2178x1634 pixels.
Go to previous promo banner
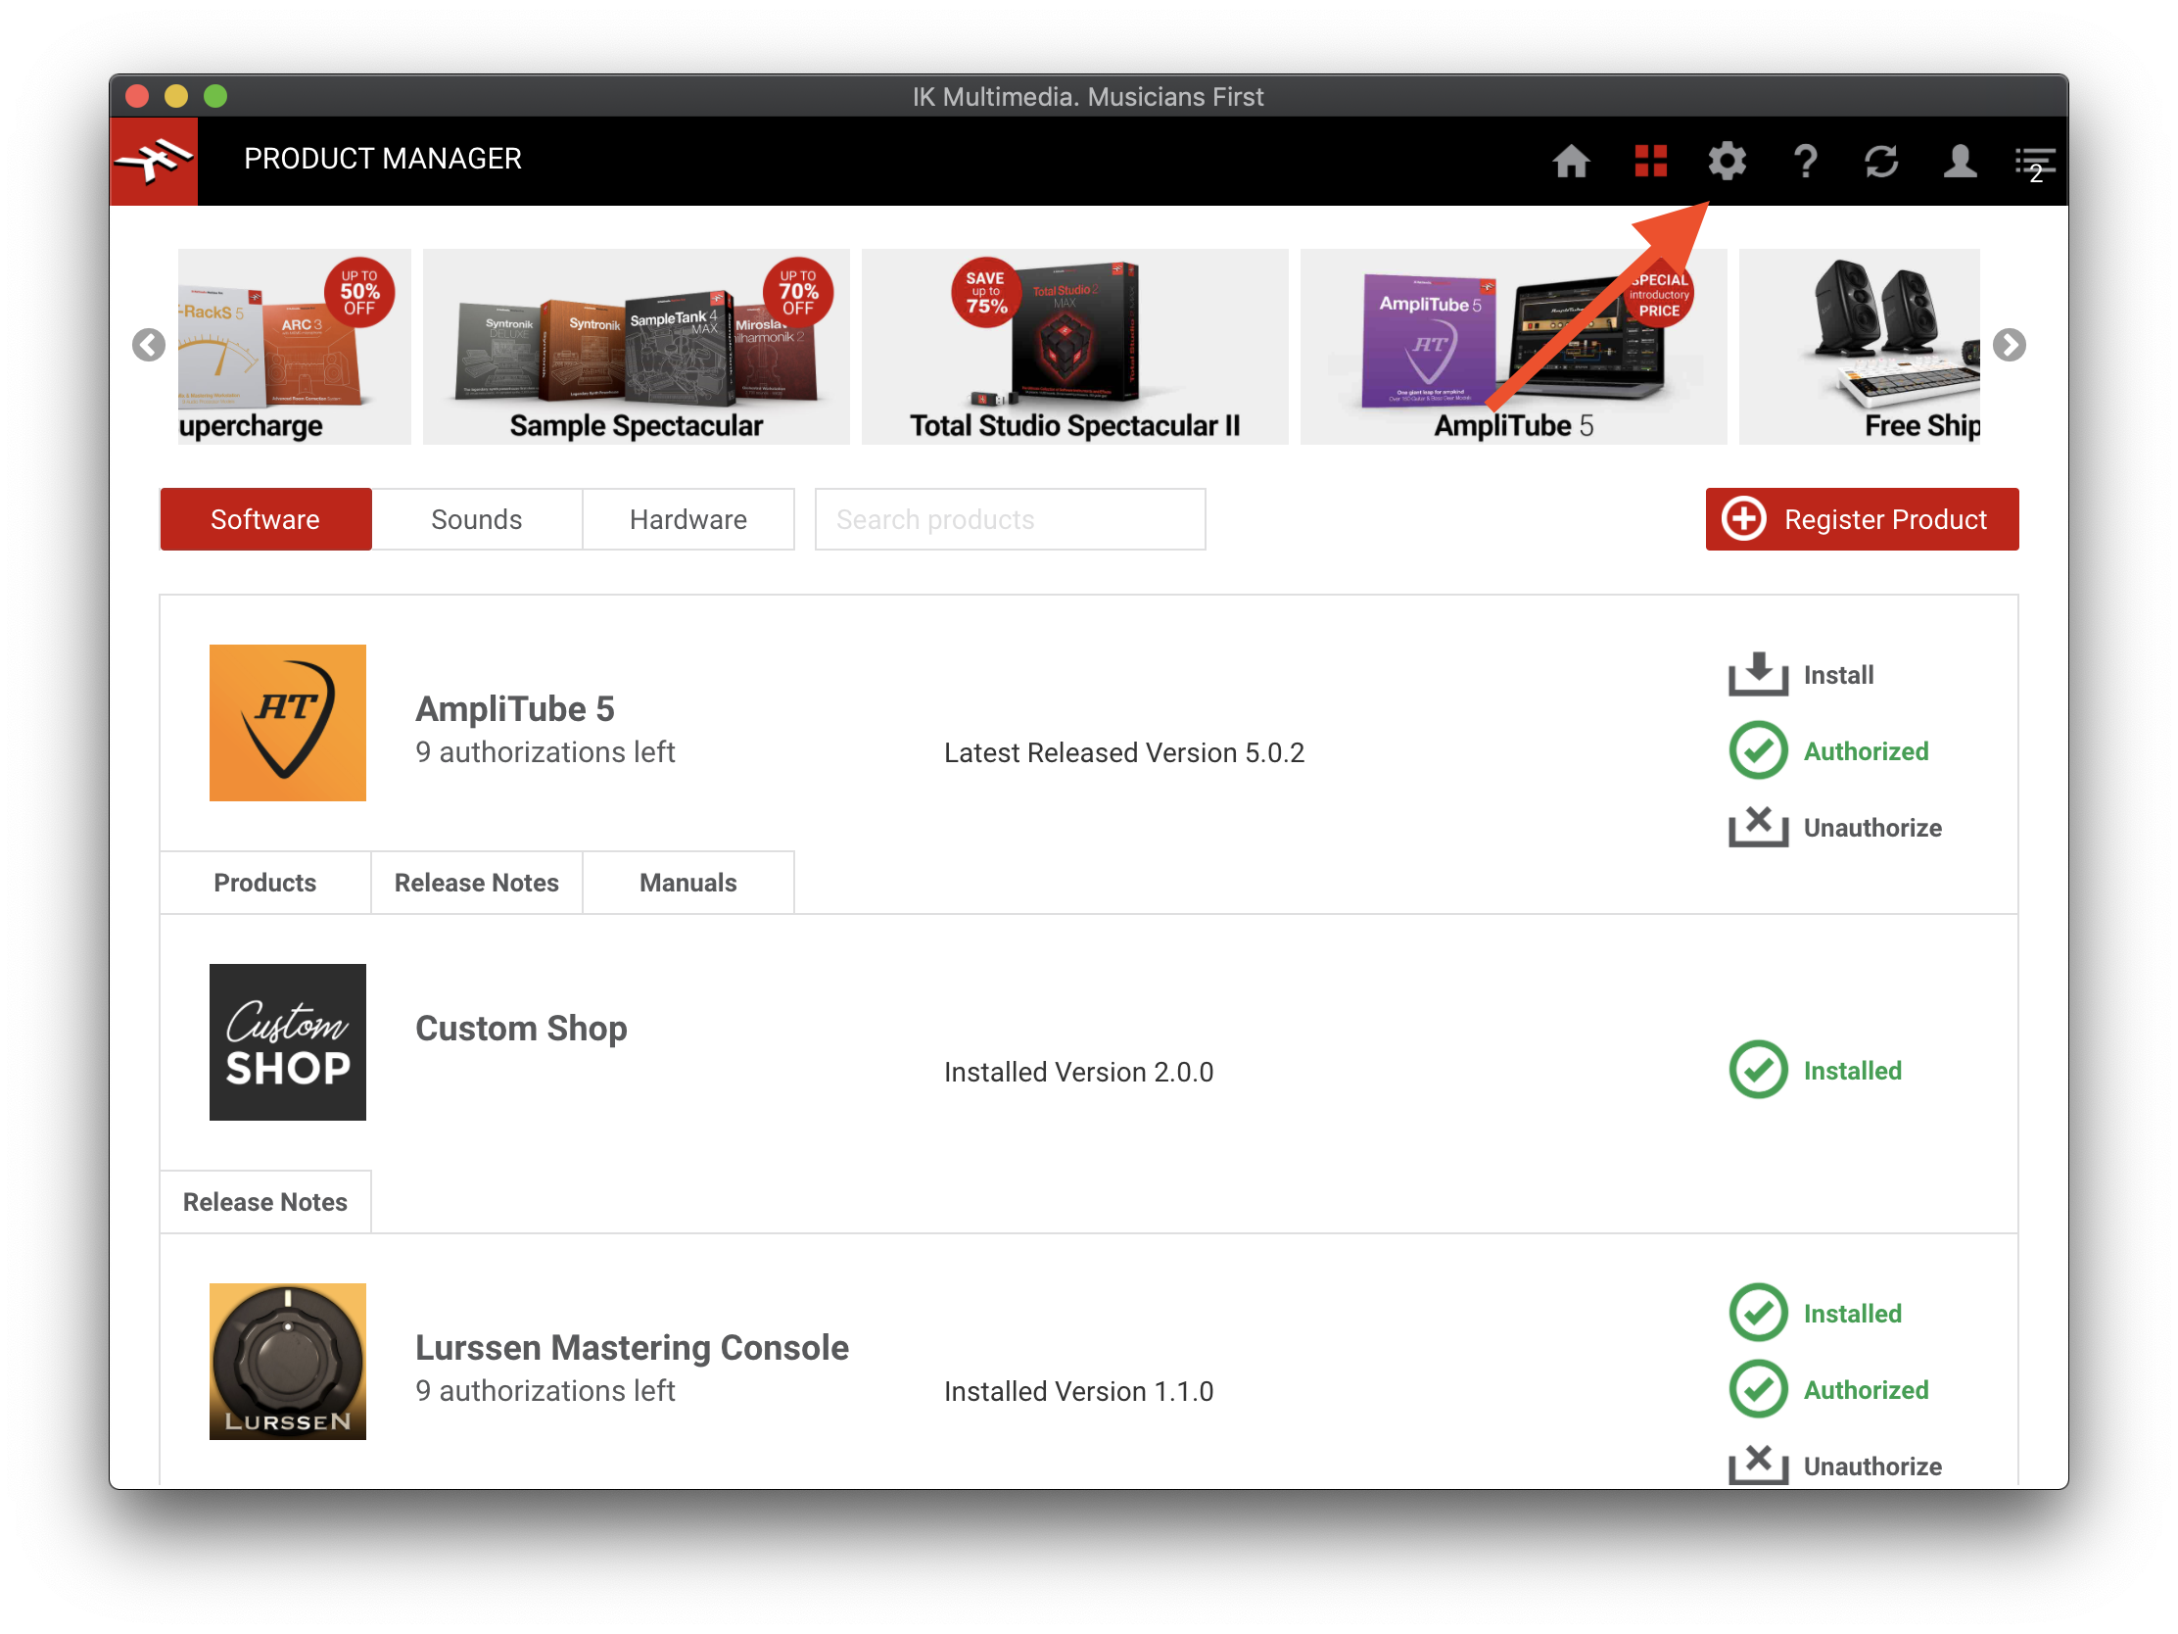(x=149, y=345)
